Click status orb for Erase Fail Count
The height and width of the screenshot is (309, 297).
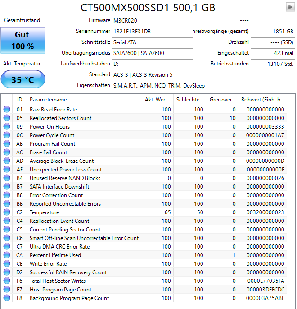7,152
